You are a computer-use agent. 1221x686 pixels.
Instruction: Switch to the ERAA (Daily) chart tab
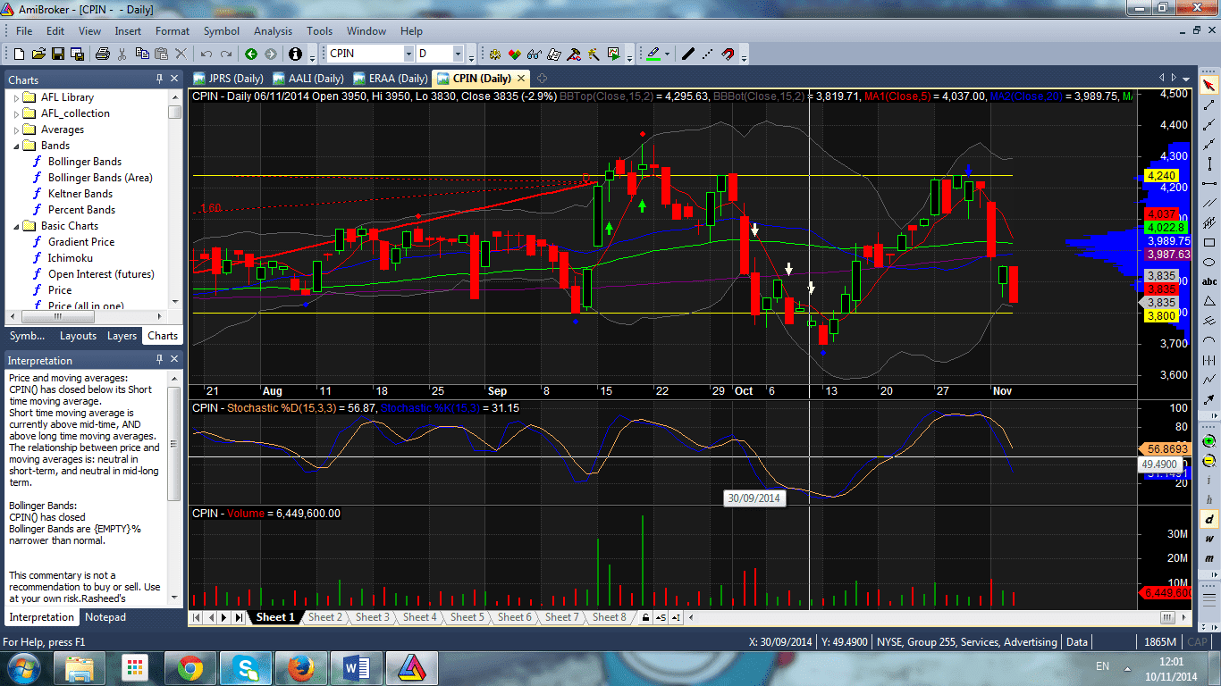coord(391,79)
